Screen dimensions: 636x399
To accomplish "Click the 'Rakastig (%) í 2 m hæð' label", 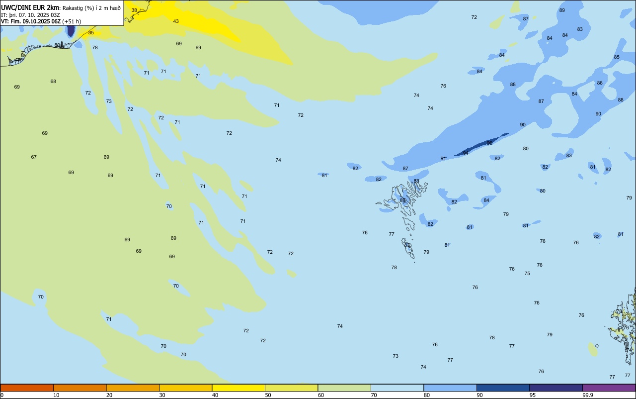I will (x=91, y=8).
